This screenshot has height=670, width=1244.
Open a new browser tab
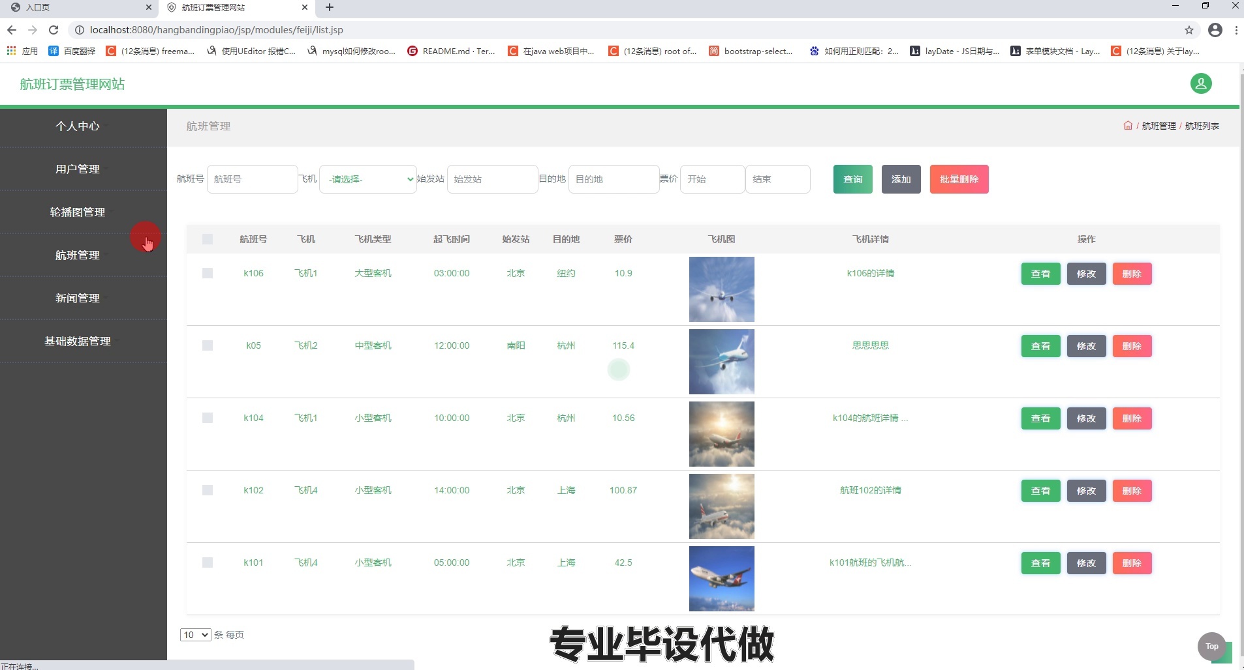point(330,7)
